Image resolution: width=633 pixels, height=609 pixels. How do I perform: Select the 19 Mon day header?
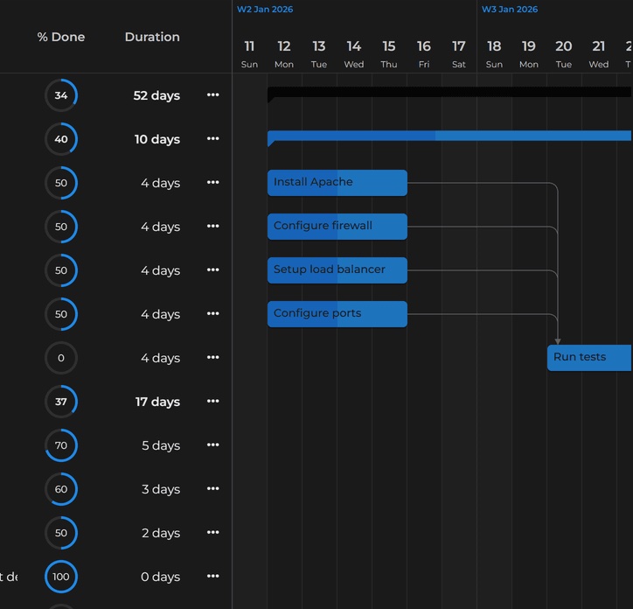[529, 54]
